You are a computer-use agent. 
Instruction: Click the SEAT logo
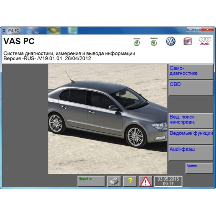point(188,41)
